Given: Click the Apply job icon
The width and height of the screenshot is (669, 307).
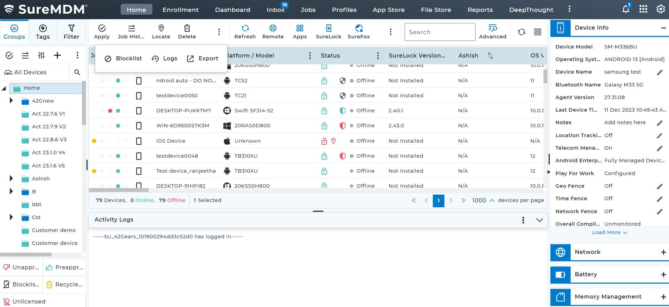Looking at the screenshot, I should click(102, 32).
